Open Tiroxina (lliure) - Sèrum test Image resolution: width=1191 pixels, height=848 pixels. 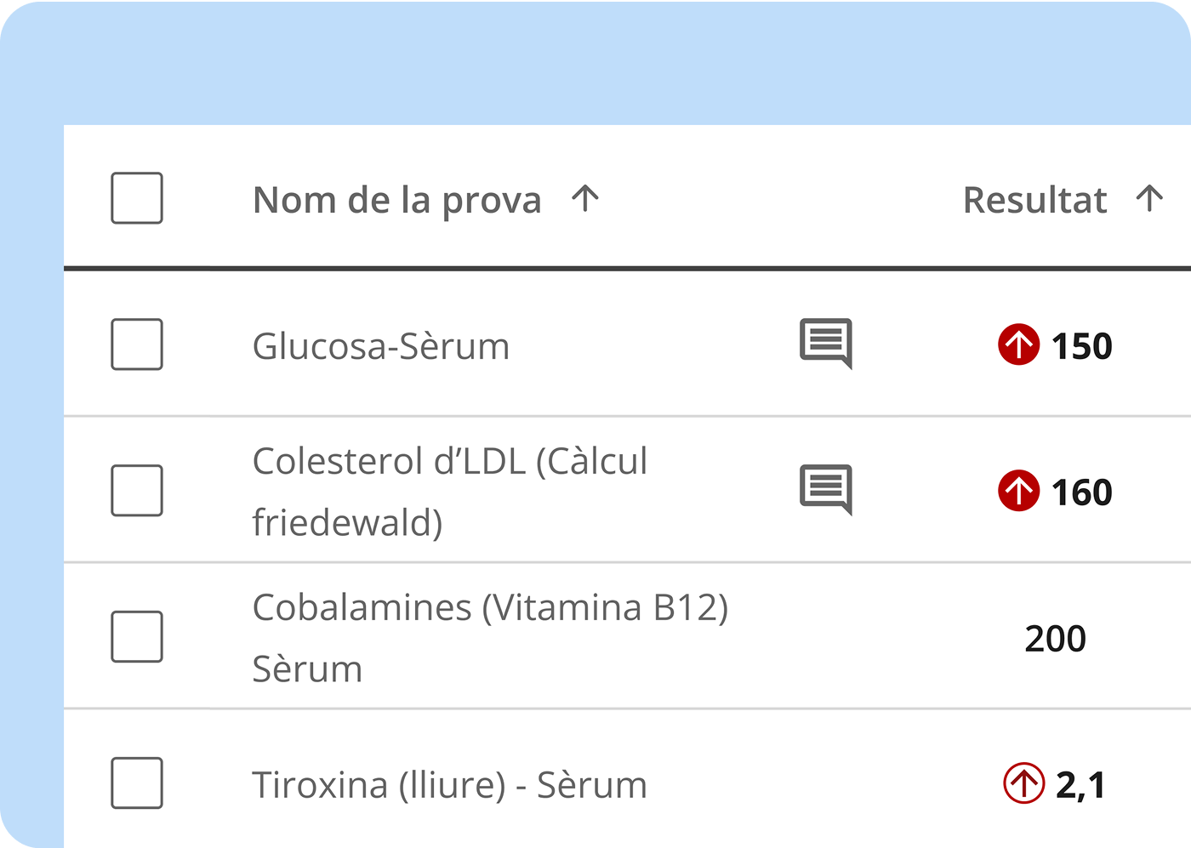pos(450,785)
